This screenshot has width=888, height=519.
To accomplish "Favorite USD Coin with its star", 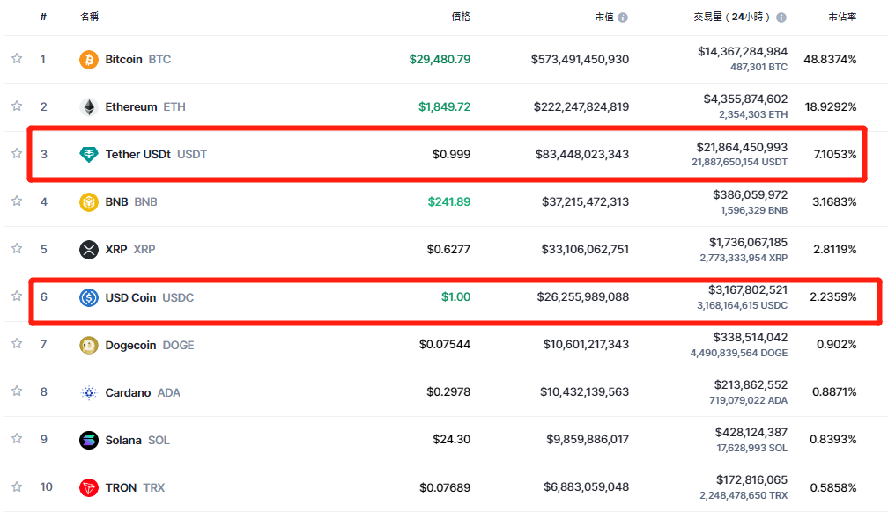I will [x=17, y=296].
